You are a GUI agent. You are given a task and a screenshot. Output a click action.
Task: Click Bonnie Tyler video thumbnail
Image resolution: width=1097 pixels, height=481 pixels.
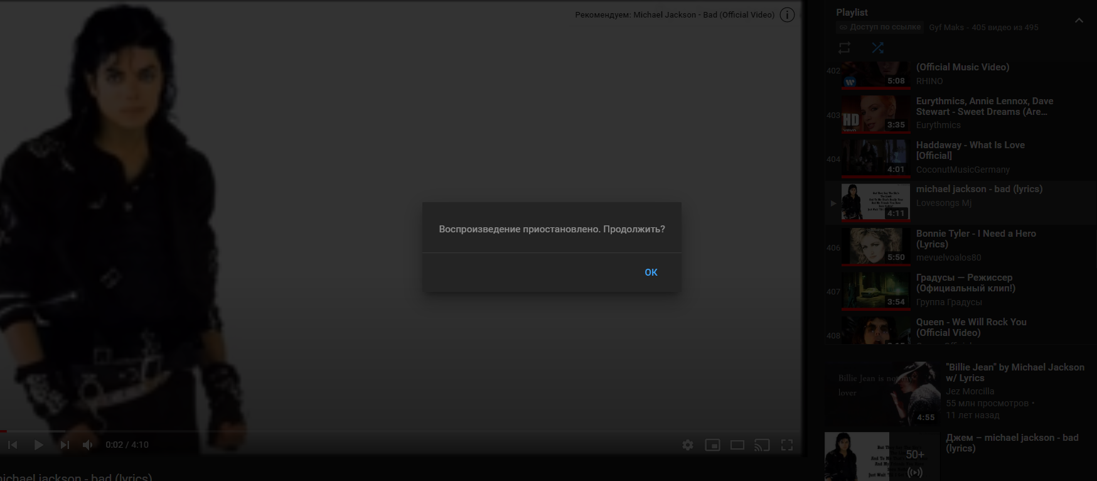(x=875, y=246)
